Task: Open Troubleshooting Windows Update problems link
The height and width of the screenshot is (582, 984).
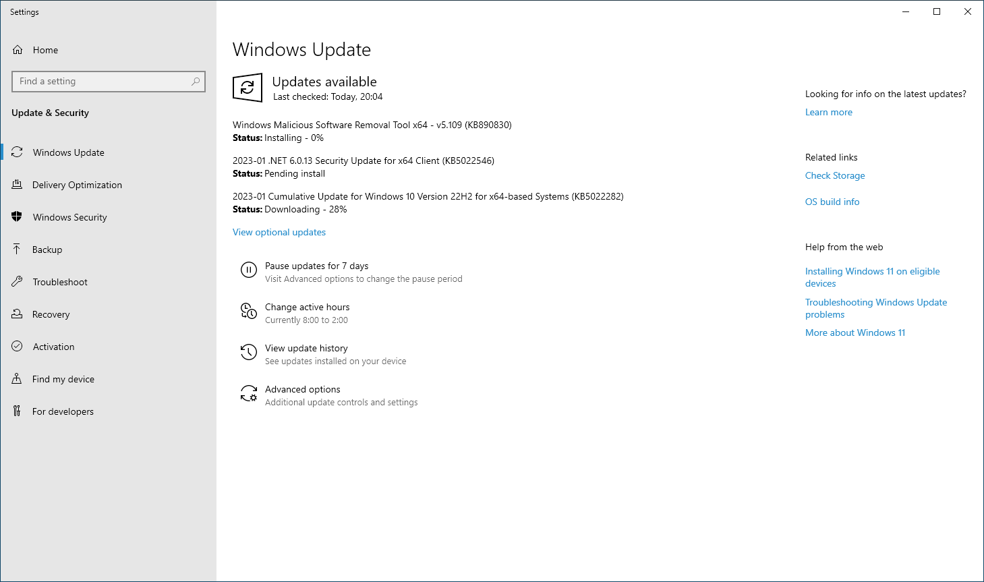Action: coord(876,308)
